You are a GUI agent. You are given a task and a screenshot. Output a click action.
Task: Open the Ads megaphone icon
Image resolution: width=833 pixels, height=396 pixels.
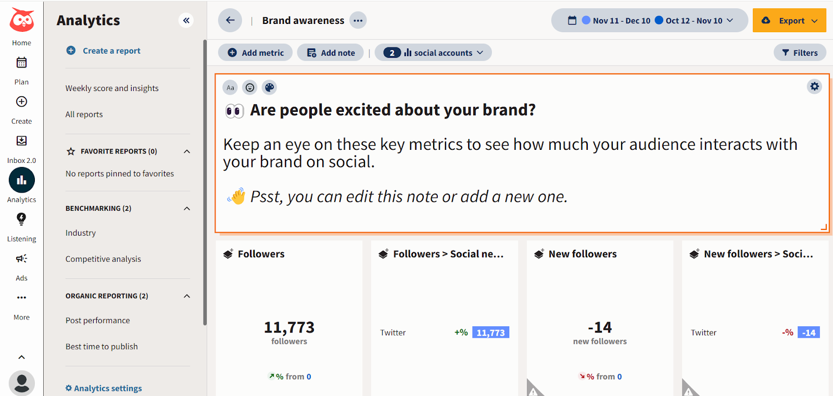click(21, 259)
